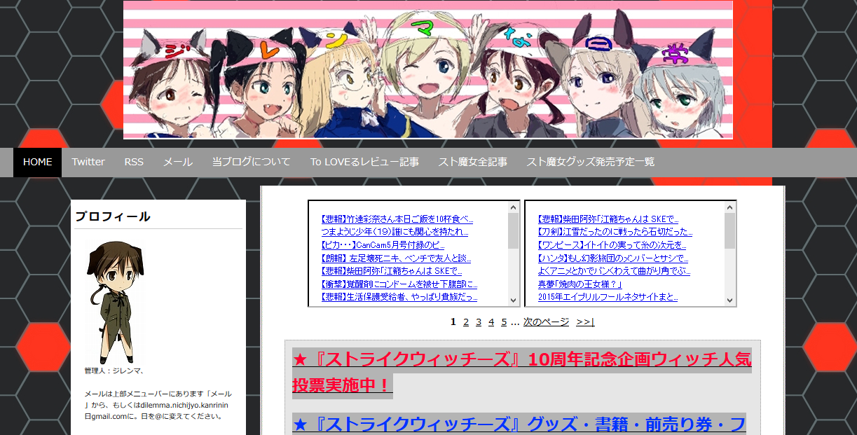The image size is (857, 435).
Task: Open スト魔女全記事 menu item
Action: pyautogui.click(x=473, y=162)
